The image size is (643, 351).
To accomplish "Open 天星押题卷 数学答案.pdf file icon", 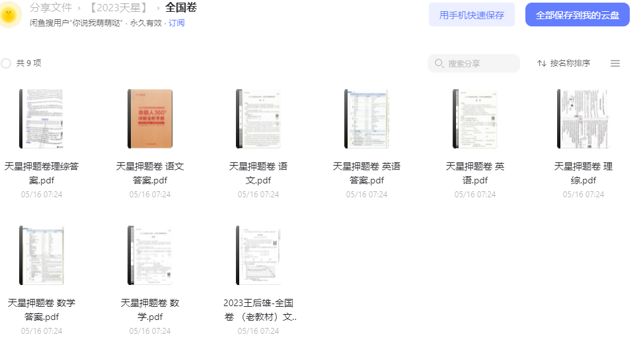I will (42, 255).
